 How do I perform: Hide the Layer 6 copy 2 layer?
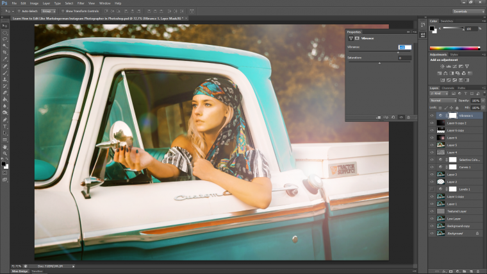tap(432, 123)
